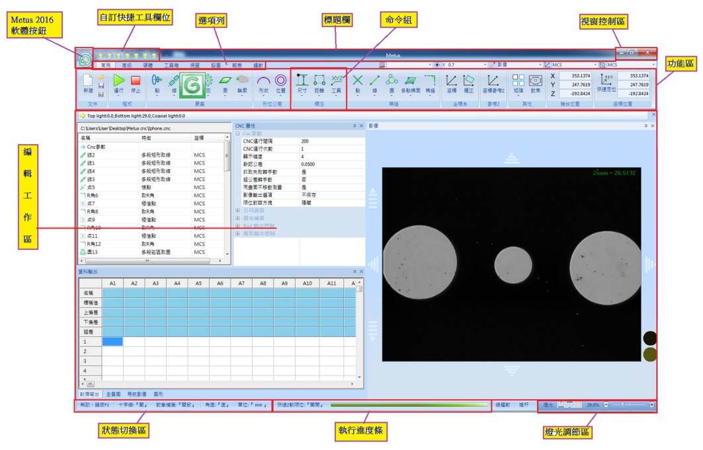Expand the Xml輸出控制 property section

click(x=237, y=226)
